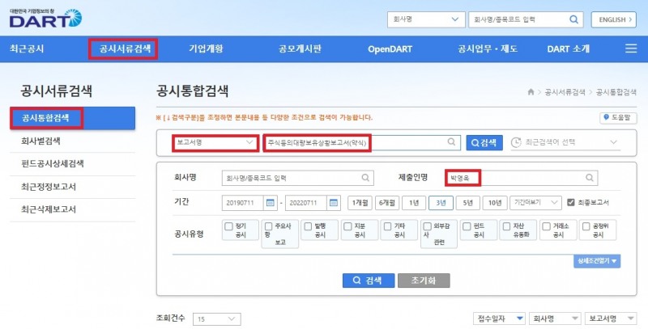Screen dimensions: 648x329
Task: Check the 공정위공시 checkbox
Action: [586, 226]
